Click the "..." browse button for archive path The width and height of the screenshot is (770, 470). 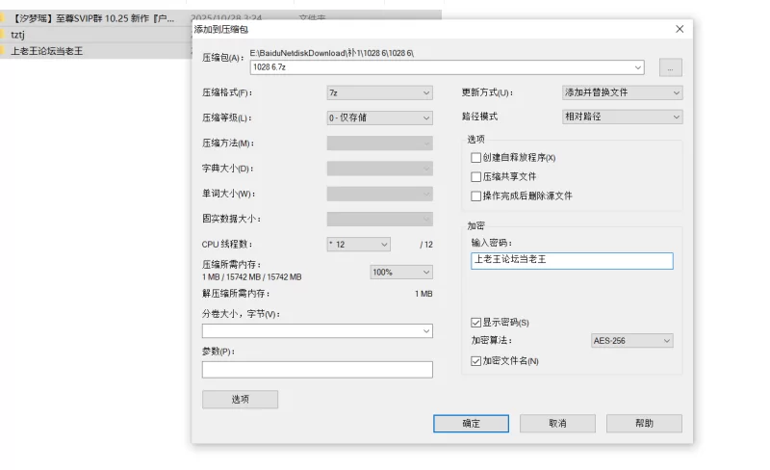click(671, 67)
